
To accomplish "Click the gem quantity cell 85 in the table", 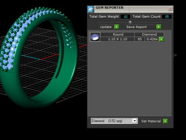I will (139, 39).
